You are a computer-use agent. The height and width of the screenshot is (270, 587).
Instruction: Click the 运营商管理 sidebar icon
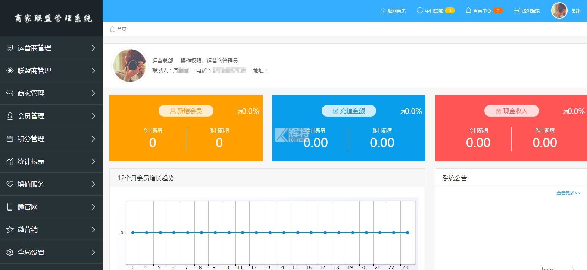(10, 48)
